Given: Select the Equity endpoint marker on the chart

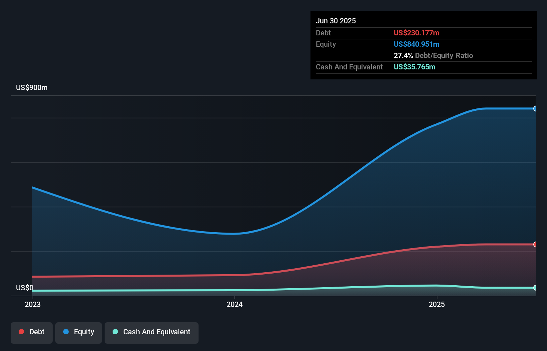Looking at the screenshot, I should coord(535,108).
